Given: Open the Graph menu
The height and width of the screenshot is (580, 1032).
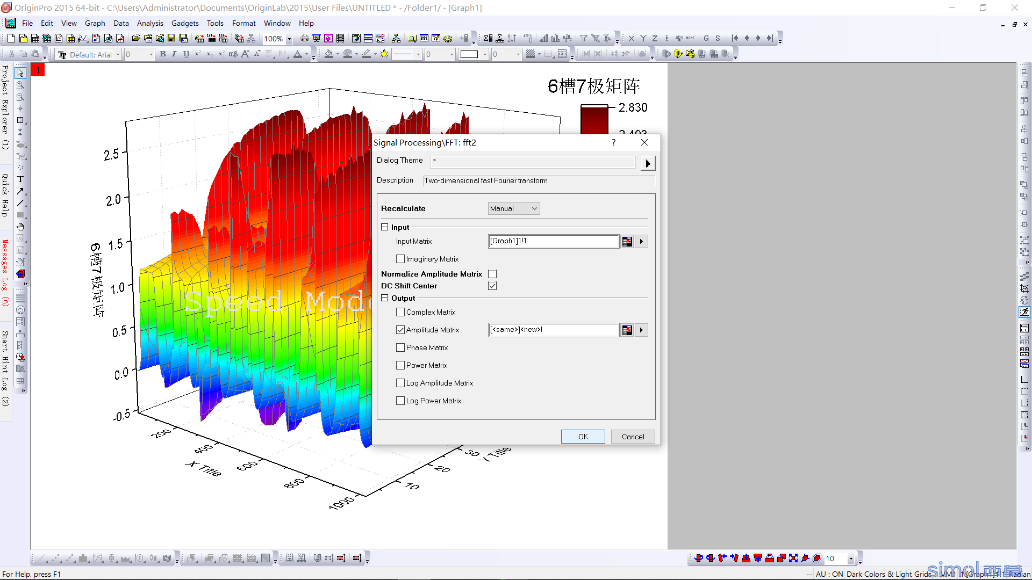Looking at the screenshot, I should 95,23.
